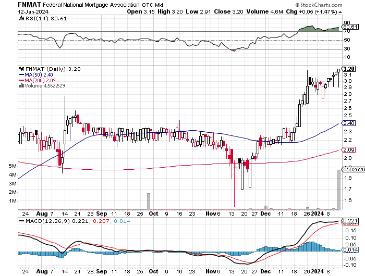Click the 4562529 volume tag on right axis

(x=353, y=170)
